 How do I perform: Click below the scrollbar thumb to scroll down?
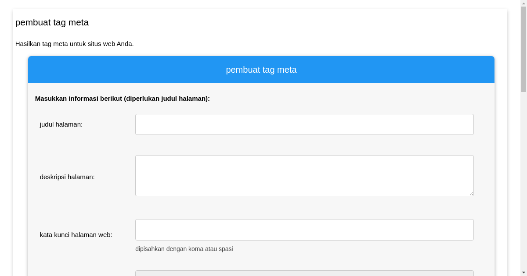click(x=523, y=175)
